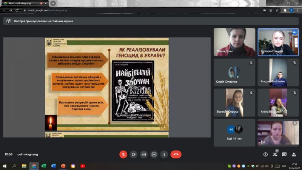Select Марія Драч video tile
302x170 pixels.
234,42
